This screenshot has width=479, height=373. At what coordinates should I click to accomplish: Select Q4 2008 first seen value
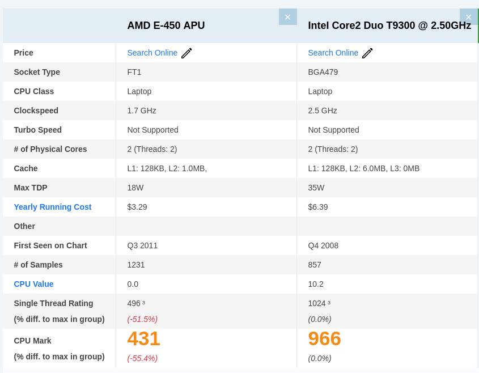[323, 245]
